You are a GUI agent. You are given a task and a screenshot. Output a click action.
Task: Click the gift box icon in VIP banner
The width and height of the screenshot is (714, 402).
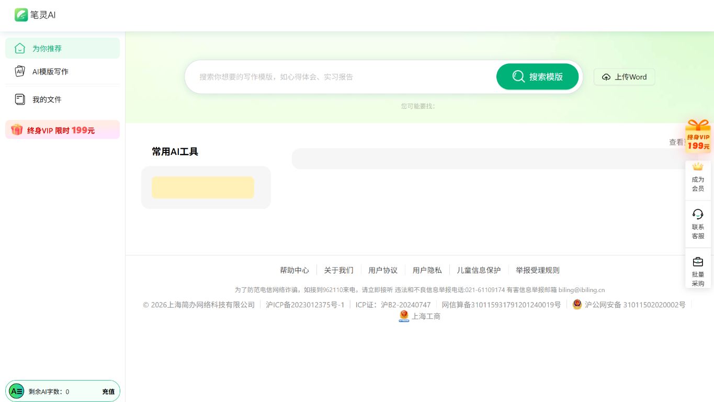coord(17,129)
